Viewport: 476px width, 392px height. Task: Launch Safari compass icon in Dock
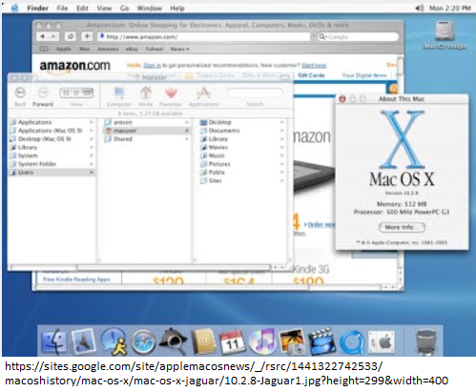pyautogui.click(x=143, y=342)
